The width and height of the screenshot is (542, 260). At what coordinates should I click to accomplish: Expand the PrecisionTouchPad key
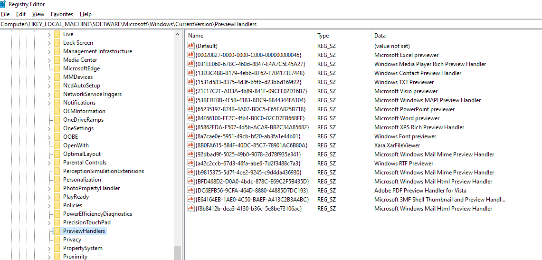[49, 222]
